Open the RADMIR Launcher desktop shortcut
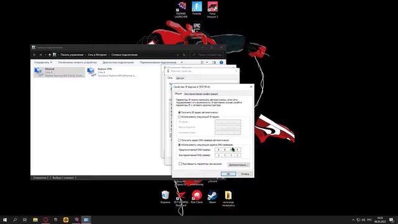The height and width of the screenshot is (224, 398). point(181,10)
